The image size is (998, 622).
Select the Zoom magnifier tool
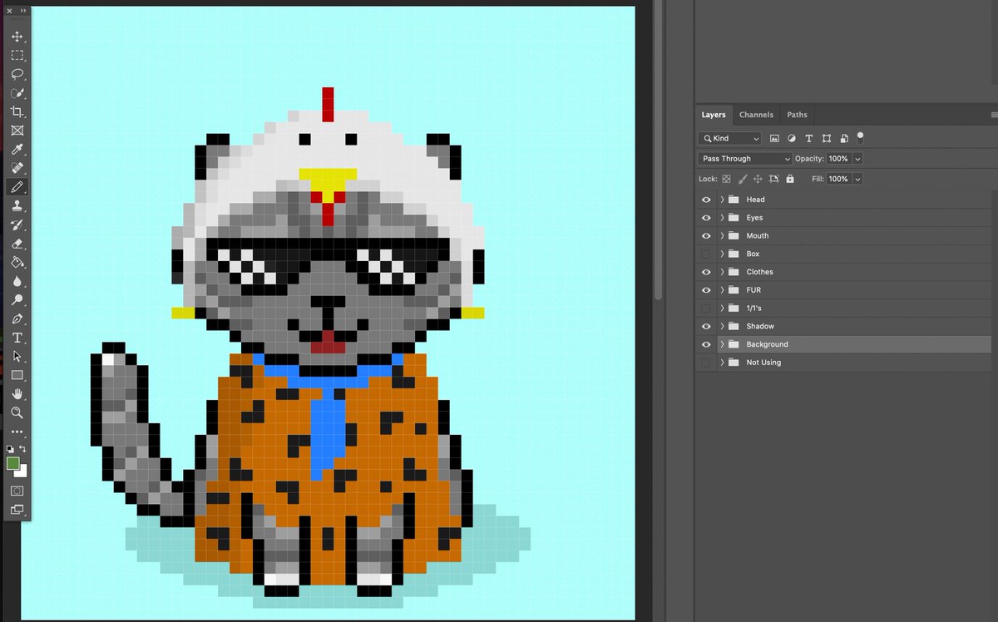17,412
